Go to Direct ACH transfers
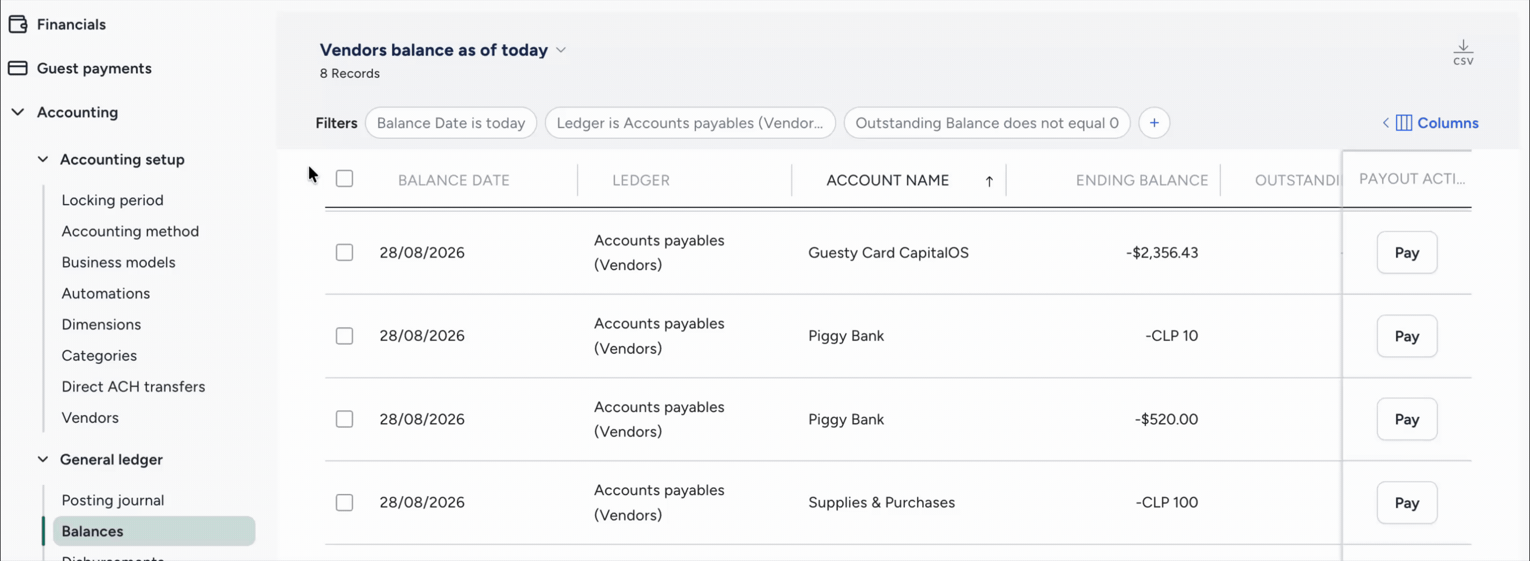 coord(133,387)
